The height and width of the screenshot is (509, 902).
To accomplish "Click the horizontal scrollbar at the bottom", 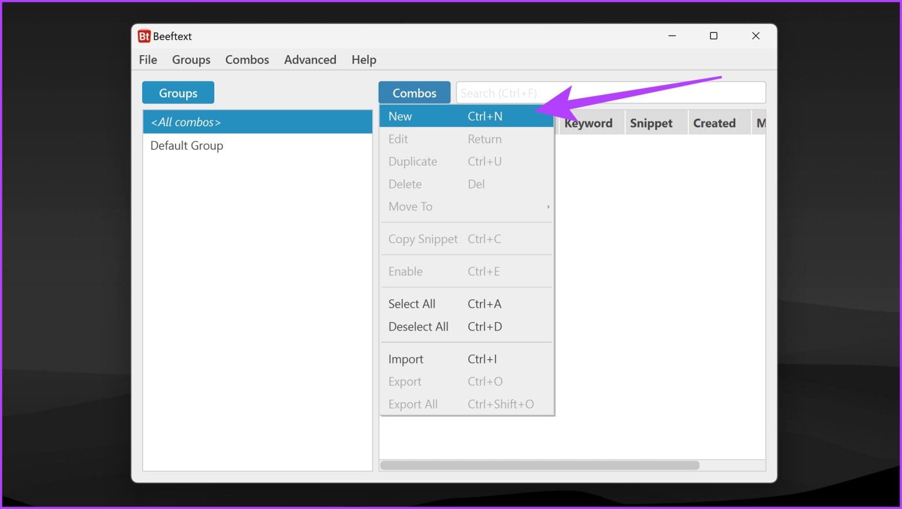I will (x=540, y=465).
